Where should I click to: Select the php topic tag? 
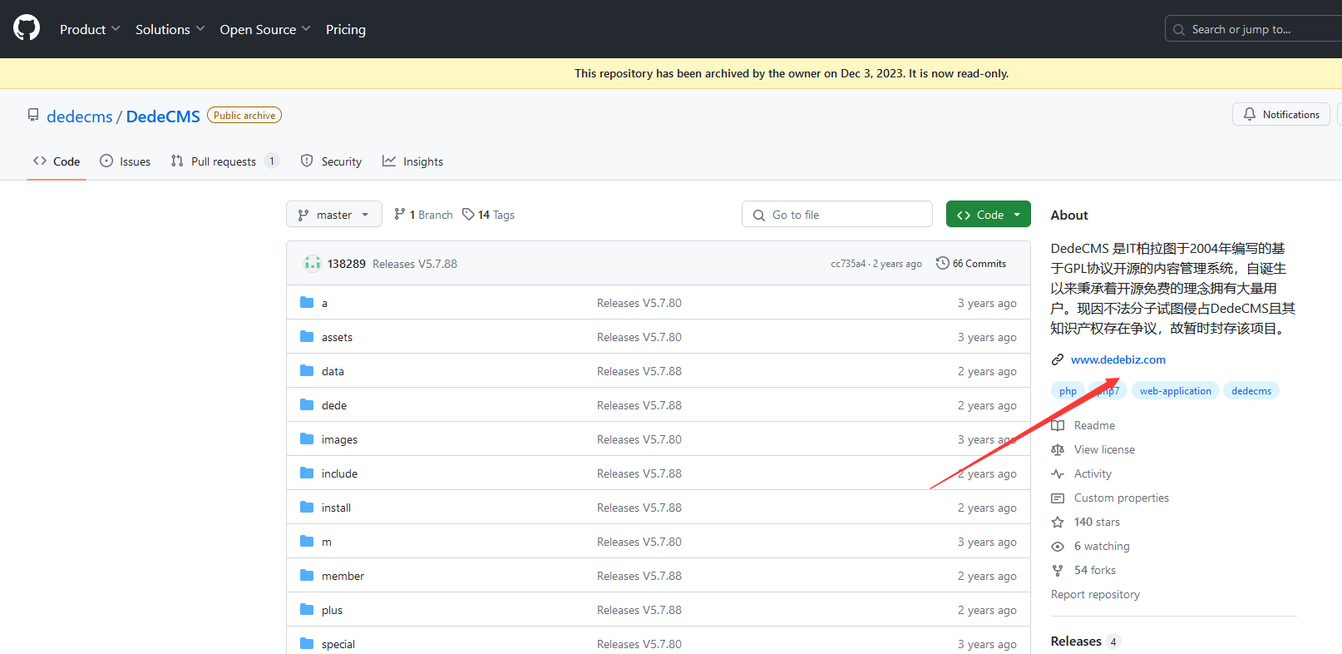click(1068, 391)
